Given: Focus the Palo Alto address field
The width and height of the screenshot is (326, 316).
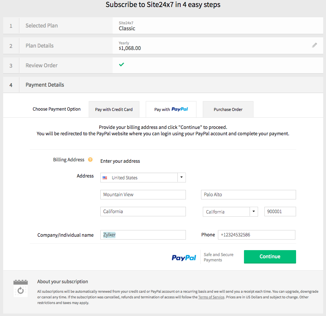Looking at the screenshot, I should (x=248, y=194).
